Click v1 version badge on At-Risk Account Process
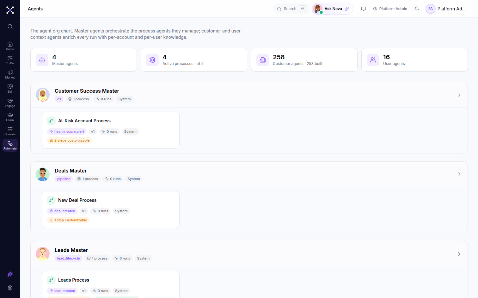The width and height of the screenshot is (478, 298). pos(93,131)
